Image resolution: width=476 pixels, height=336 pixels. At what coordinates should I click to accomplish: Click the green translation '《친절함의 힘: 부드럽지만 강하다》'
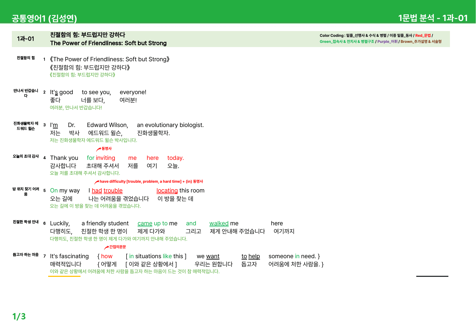pyautogui.click(x=82, y=75)
